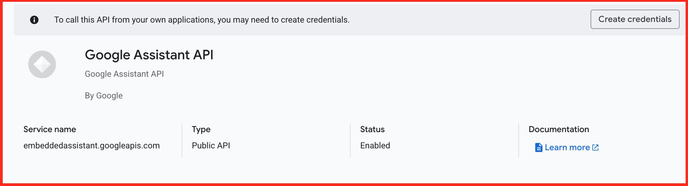
Task: Click the large Google Assistant API heading
Action: [149, 55]
